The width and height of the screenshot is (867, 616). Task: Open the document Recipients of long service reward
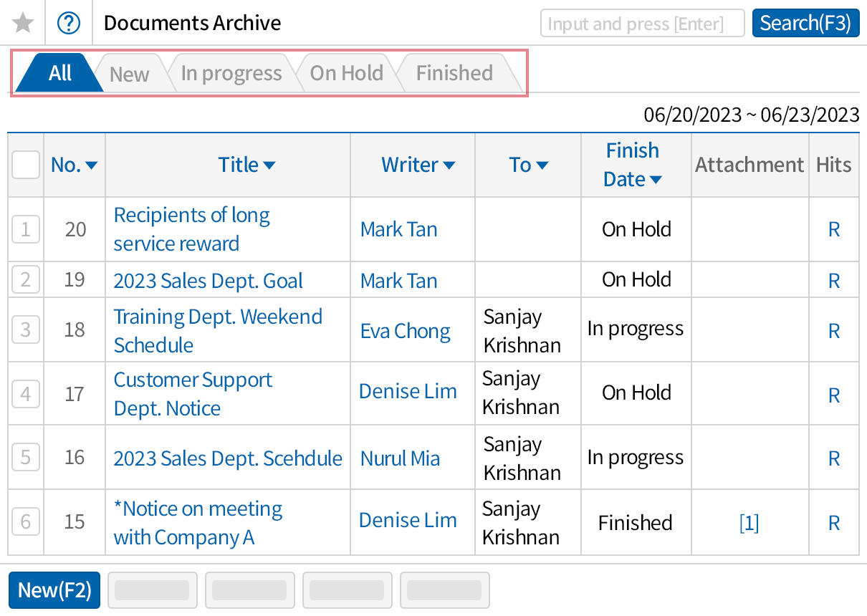(191, 229)
